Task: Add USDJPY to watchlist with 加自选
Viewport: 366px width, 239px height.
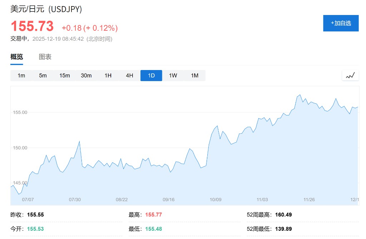Action: 341,23
